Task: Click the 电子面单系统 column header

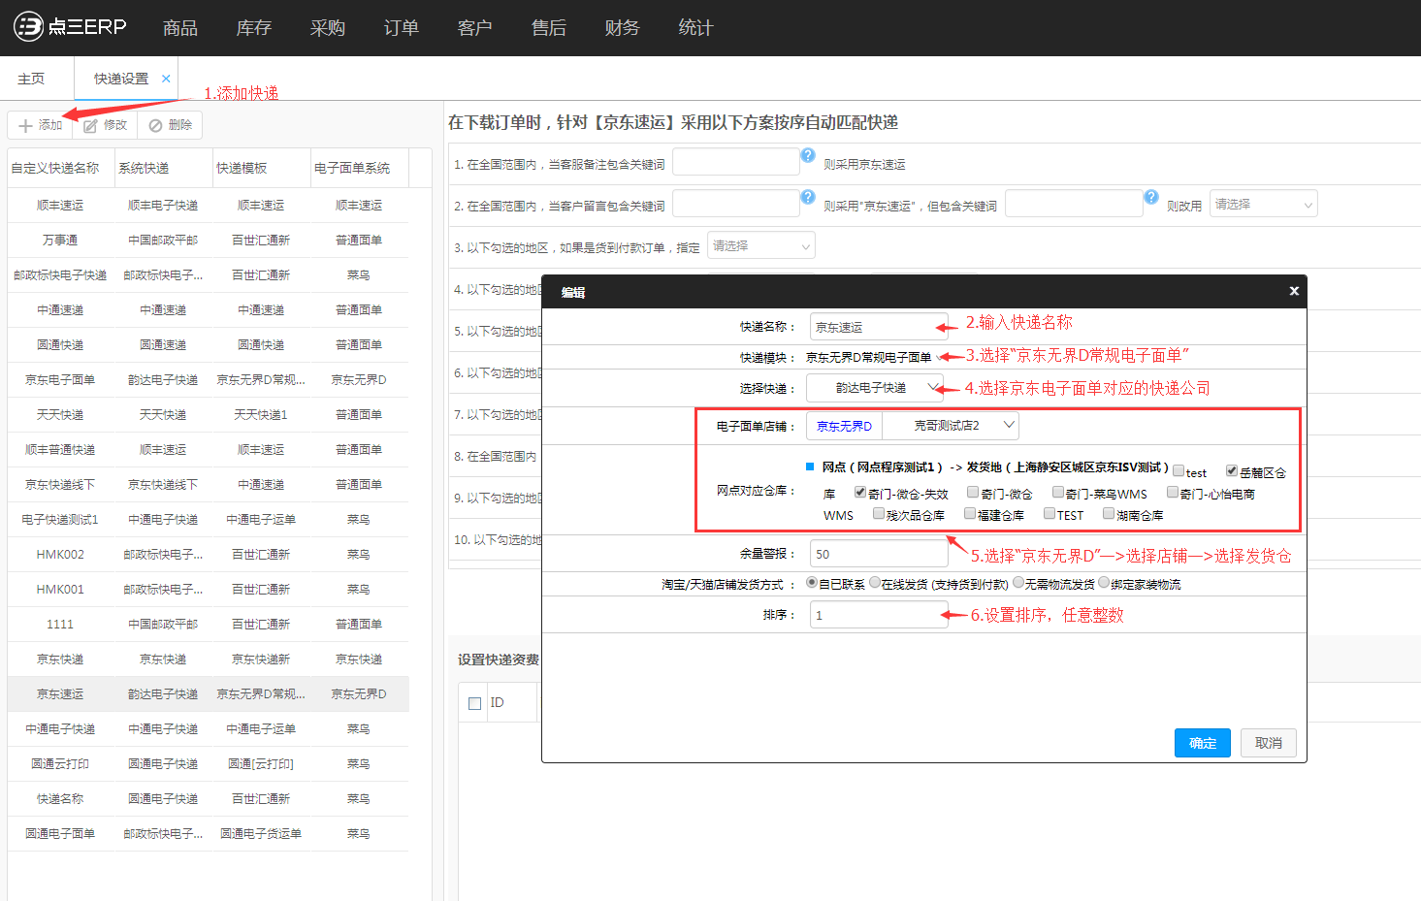Action: pos(359,168)
